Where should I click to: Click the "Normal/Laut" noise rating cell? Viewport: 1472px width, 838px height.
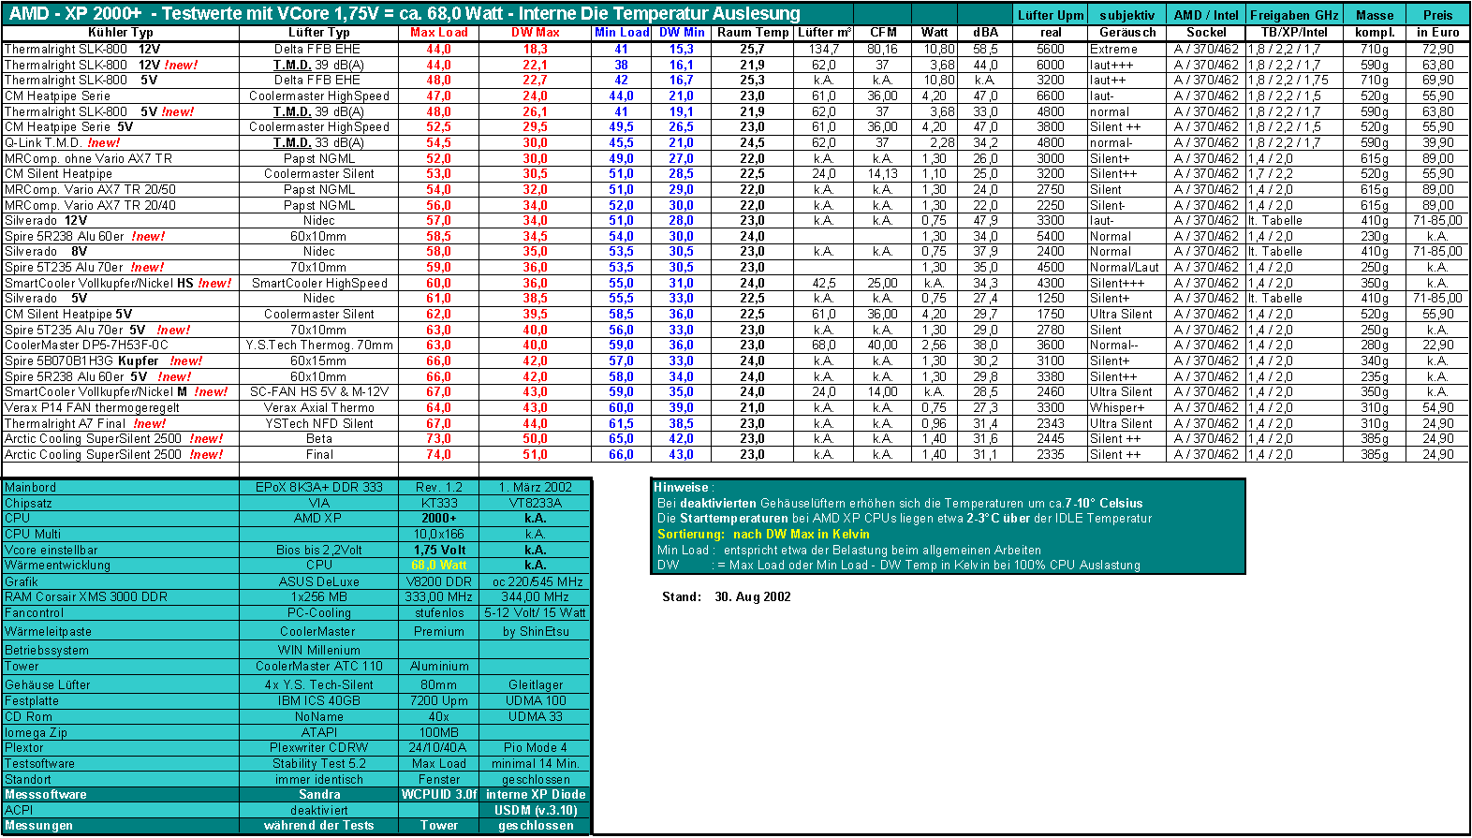pyautogui.click(x=1125, y=267)
